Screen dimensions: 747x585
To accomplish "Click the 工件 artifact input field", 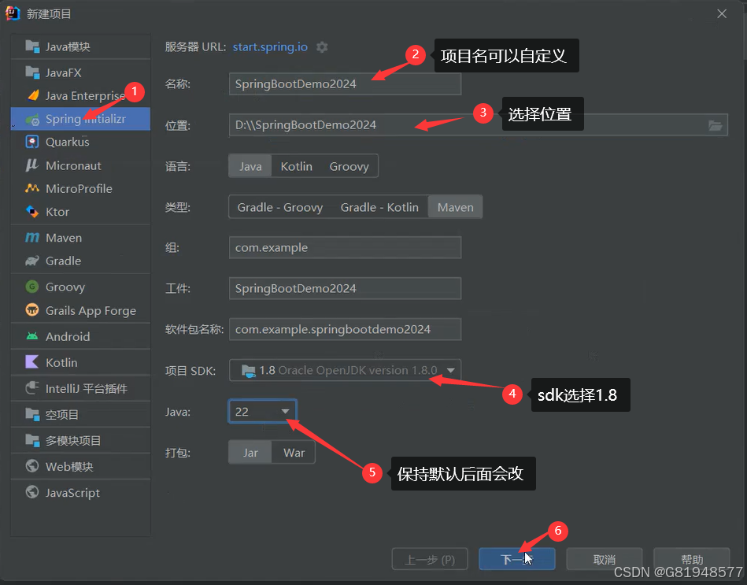I will coord(345,288).
